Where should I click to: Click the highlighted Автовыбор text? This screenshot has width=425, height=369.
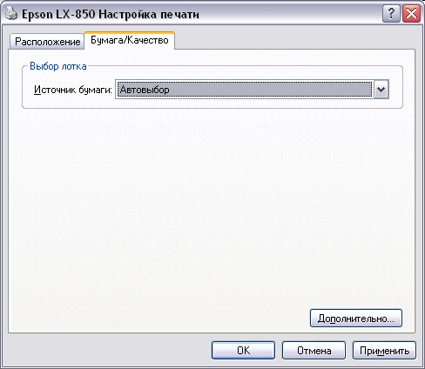pos(145,90)
